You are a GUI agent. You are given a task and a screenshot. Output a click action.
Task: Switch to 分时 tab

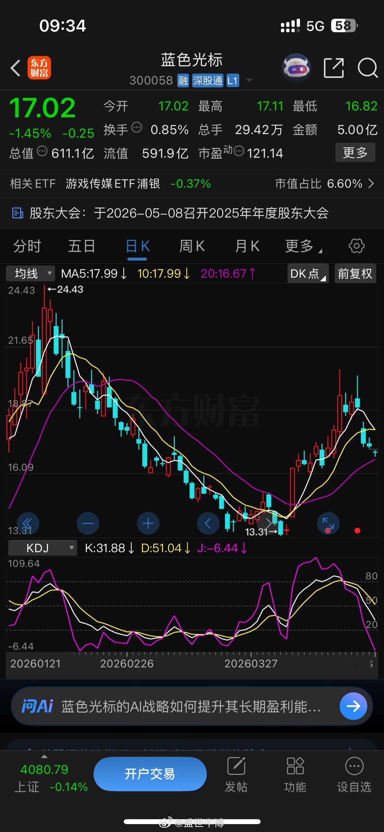(27, 246)
